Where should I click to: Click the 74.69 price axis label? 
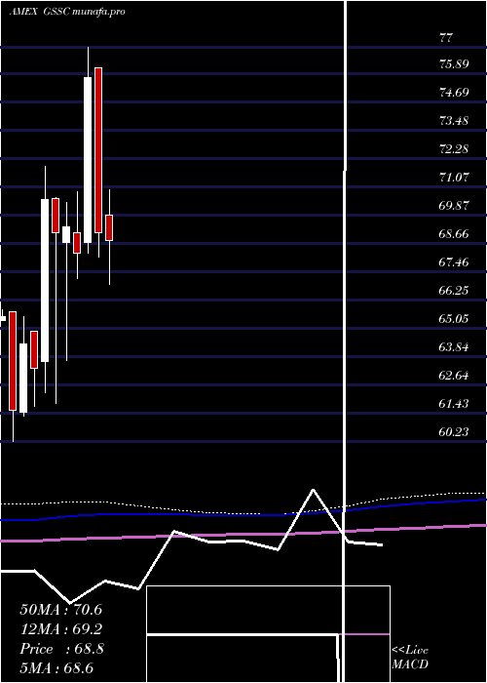(454, 92)
